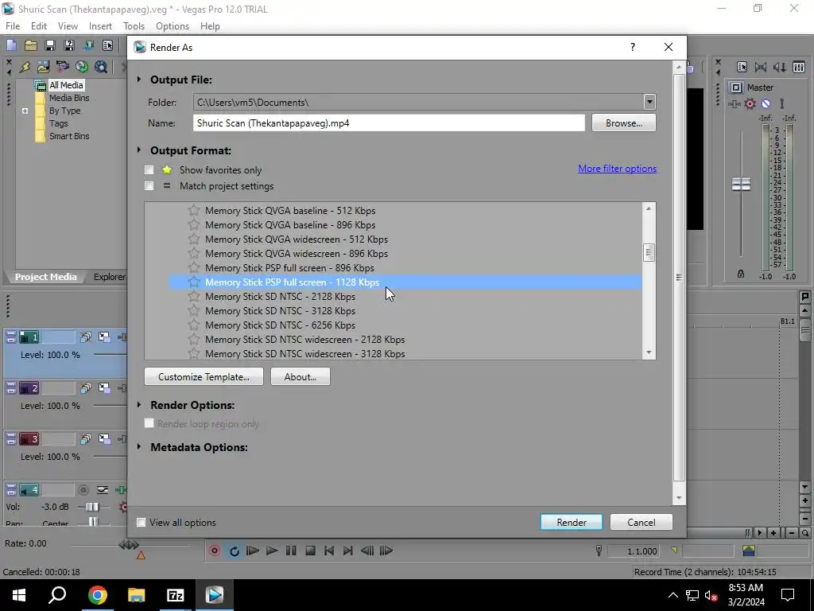Click the Save project floppy icon

pos(50,45)
